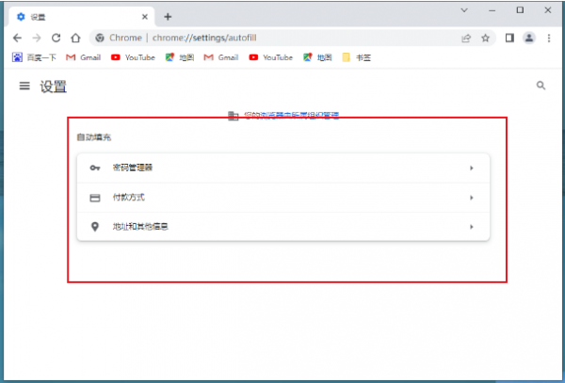Expand 密码管理器 with its arrow
Image resolution: width=565 pixels, height=383 pixels.
coord(472,168)
